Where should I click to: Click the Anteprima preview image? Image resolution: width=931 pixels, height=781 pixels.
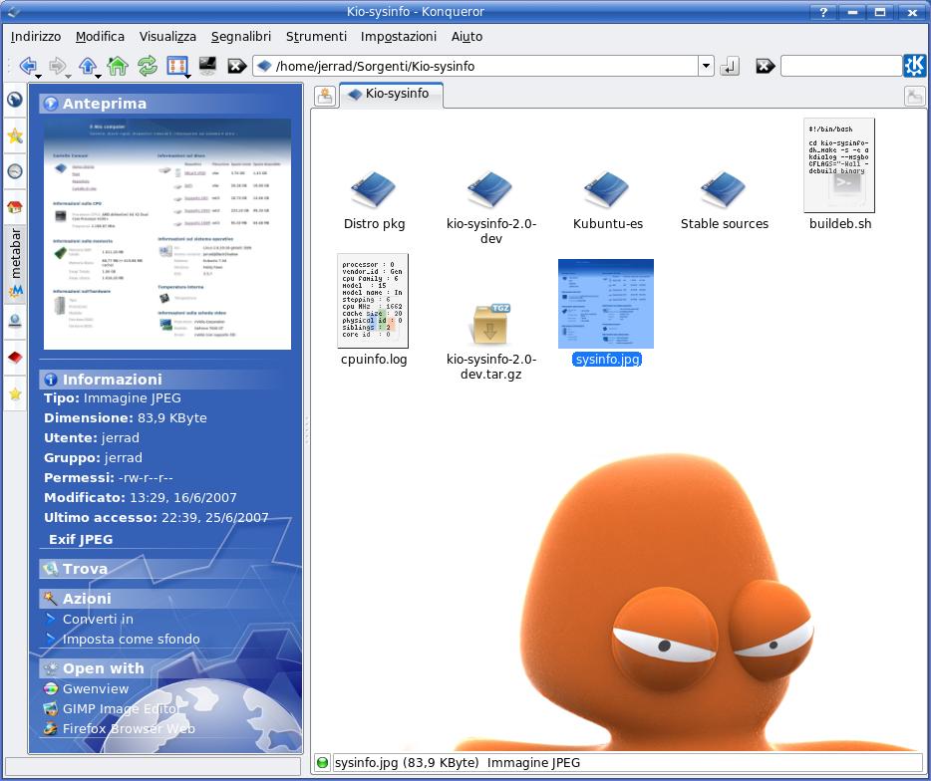tap(167, 234)
